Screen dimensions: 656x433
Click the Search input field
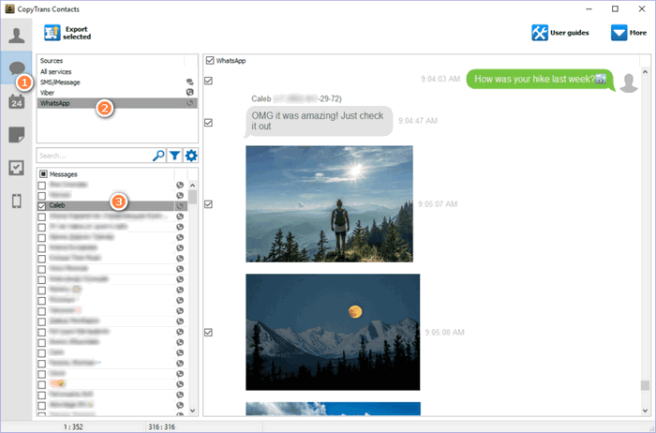click(x=94, y=156)
